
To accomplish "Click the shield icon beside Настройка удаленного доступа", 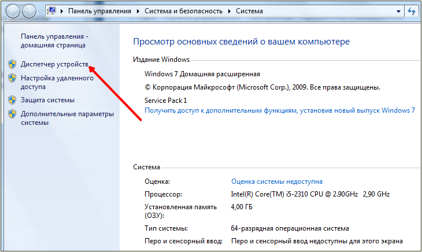I will [12, 78].
